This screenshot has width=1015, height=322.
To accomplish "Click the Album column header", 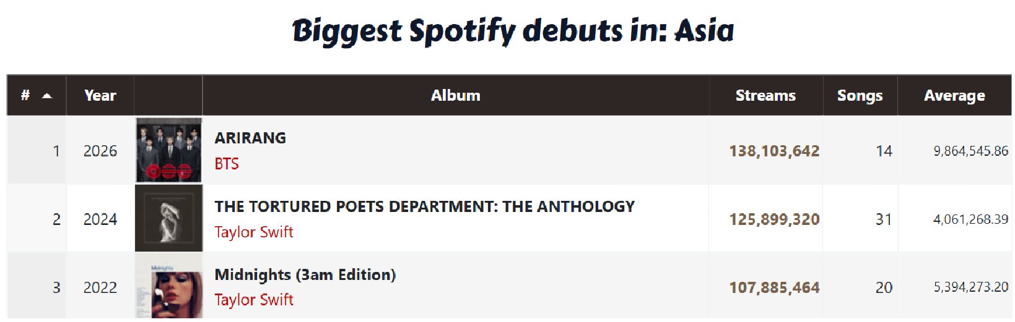I will click(455, 96).
